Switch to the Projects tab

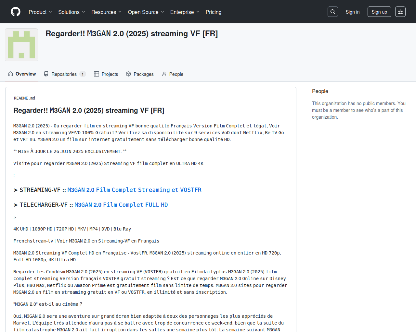[x=106, y=74]
